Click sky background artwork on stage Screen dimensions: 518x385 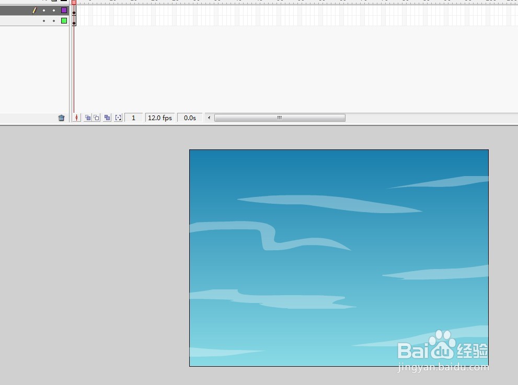(x=339, y=258)
